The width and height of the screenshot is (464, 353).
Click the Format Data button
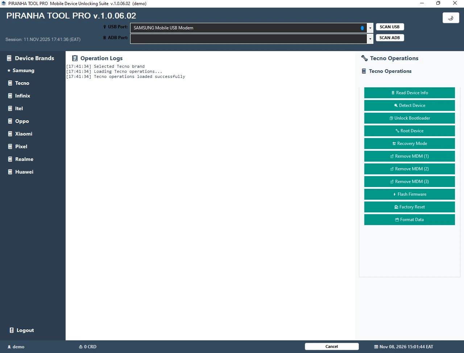[x=410, y=220]
